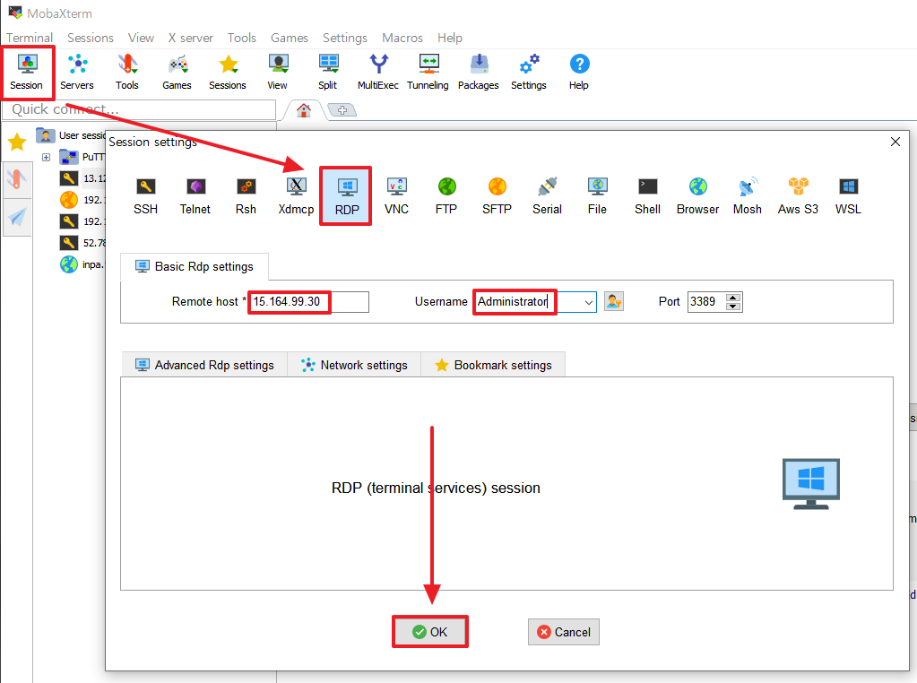917x683 pixels.
Task: Expand the PuTTY sessions tree node
Action: click(x=47, y=157)
